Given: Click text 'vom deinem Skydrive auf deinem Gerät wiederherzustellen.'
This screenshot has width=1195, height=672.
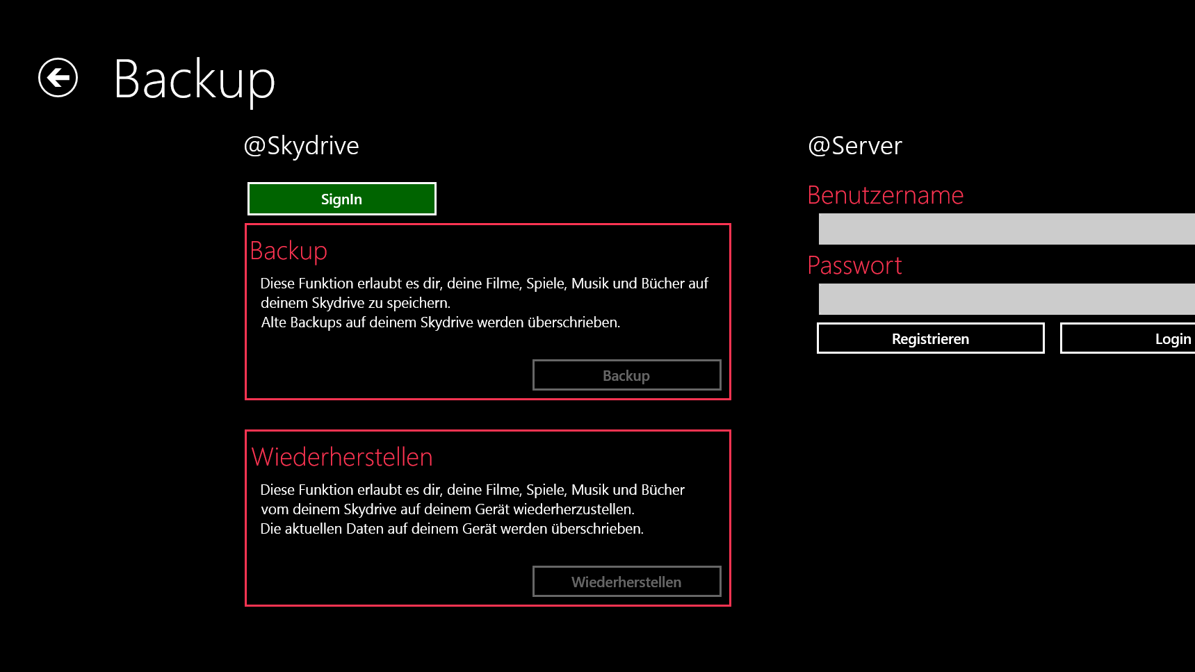Looking at the screenshot, I should tap(448, 509).
